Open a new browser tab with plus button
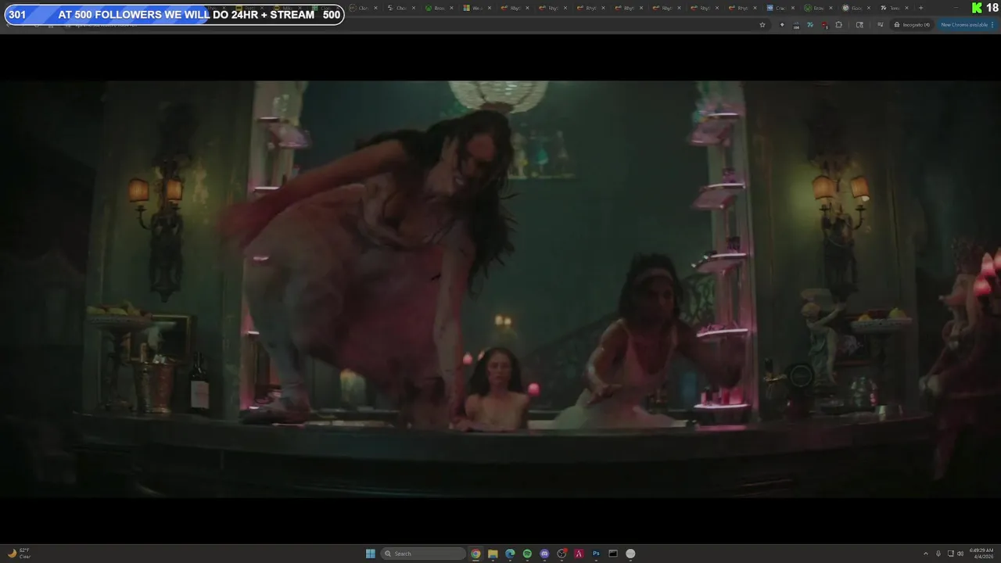The height and width of the screenshot is (563, 1001). coord(920,8)
